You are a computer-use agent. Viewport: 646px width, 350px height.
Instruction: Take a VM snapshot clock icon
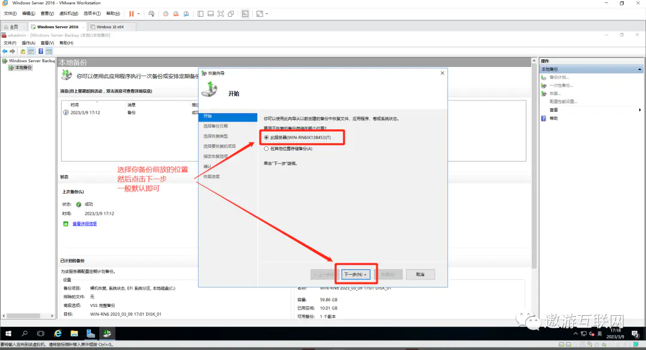point(166,14)
